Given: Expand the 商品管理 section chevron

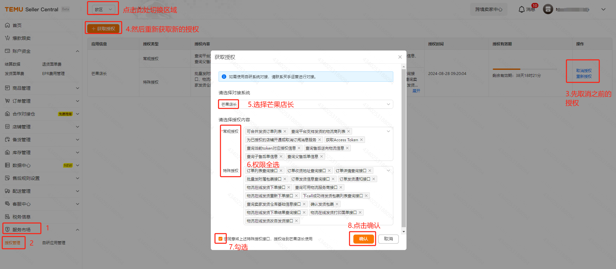Looking at the screenshot, I should coord(78,88).
